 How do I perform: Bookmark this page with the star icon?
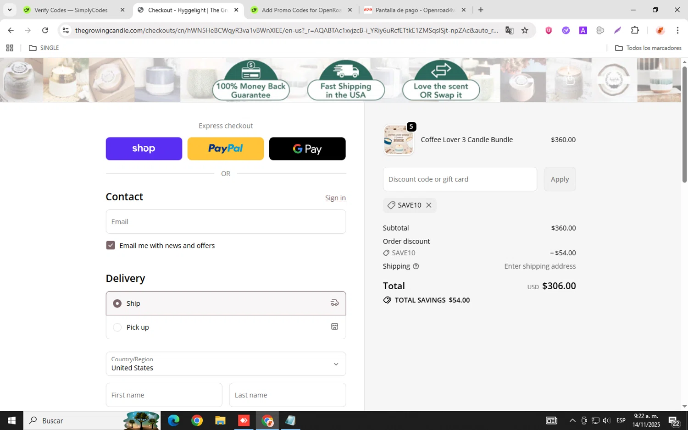tap(525, 30)
